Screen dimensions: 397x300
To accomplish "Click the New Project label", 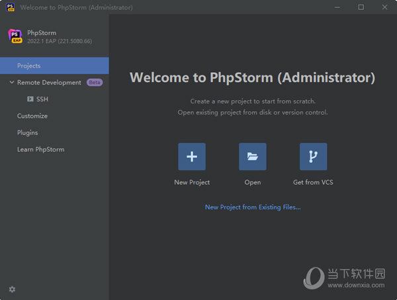I will (192, 182).
